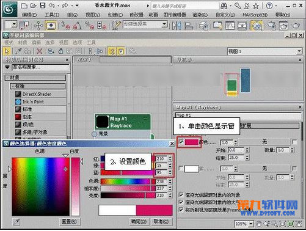The image size is (306, 231).
Task: Open the layer manager icon
Action: tap(203, 26)
